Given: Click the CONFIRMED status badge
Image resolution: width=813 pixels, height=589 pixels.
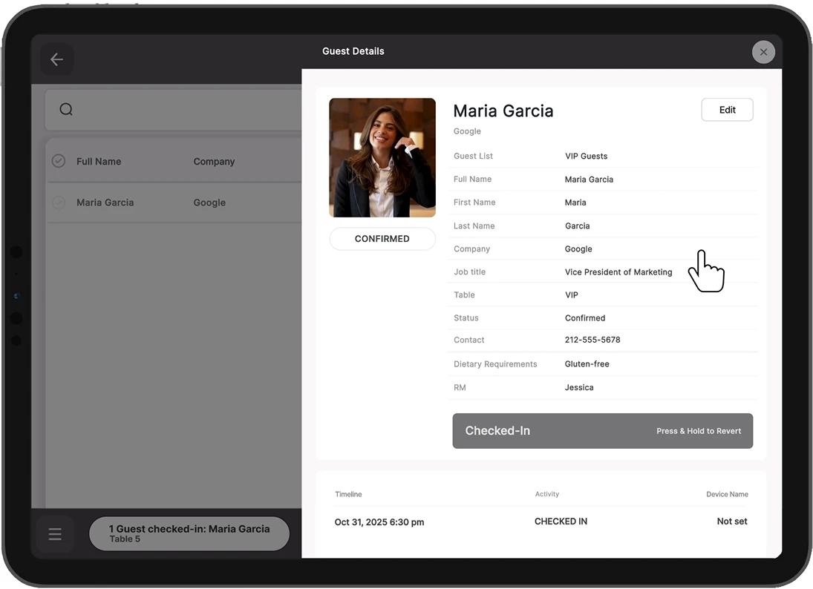Looking at the screenshot, I should (x=382, y=239).
